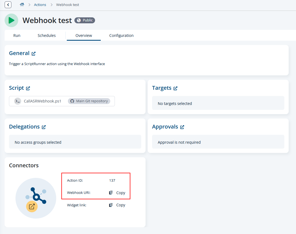Click the Webhook test breadcrumb
This screenshot has width=296, height=234.
pos(68,5)
